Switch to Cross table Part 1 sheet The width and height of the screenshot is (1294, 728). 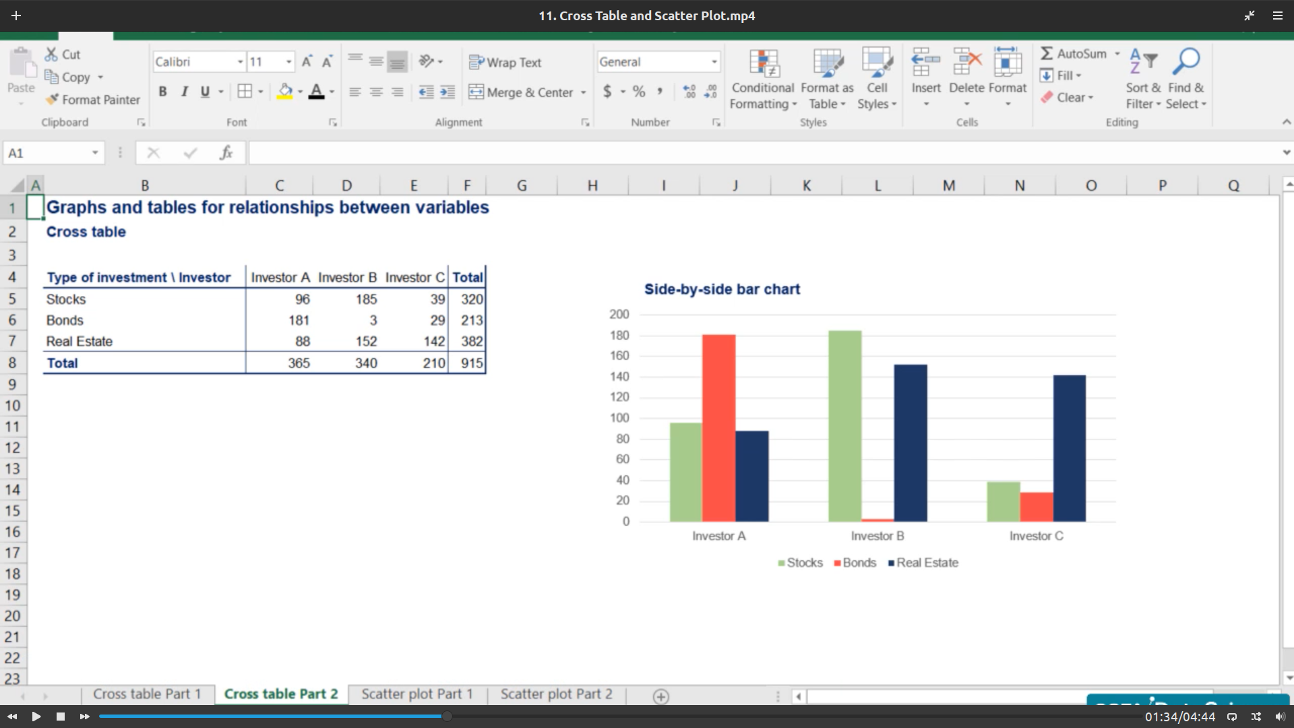(147, 694)
